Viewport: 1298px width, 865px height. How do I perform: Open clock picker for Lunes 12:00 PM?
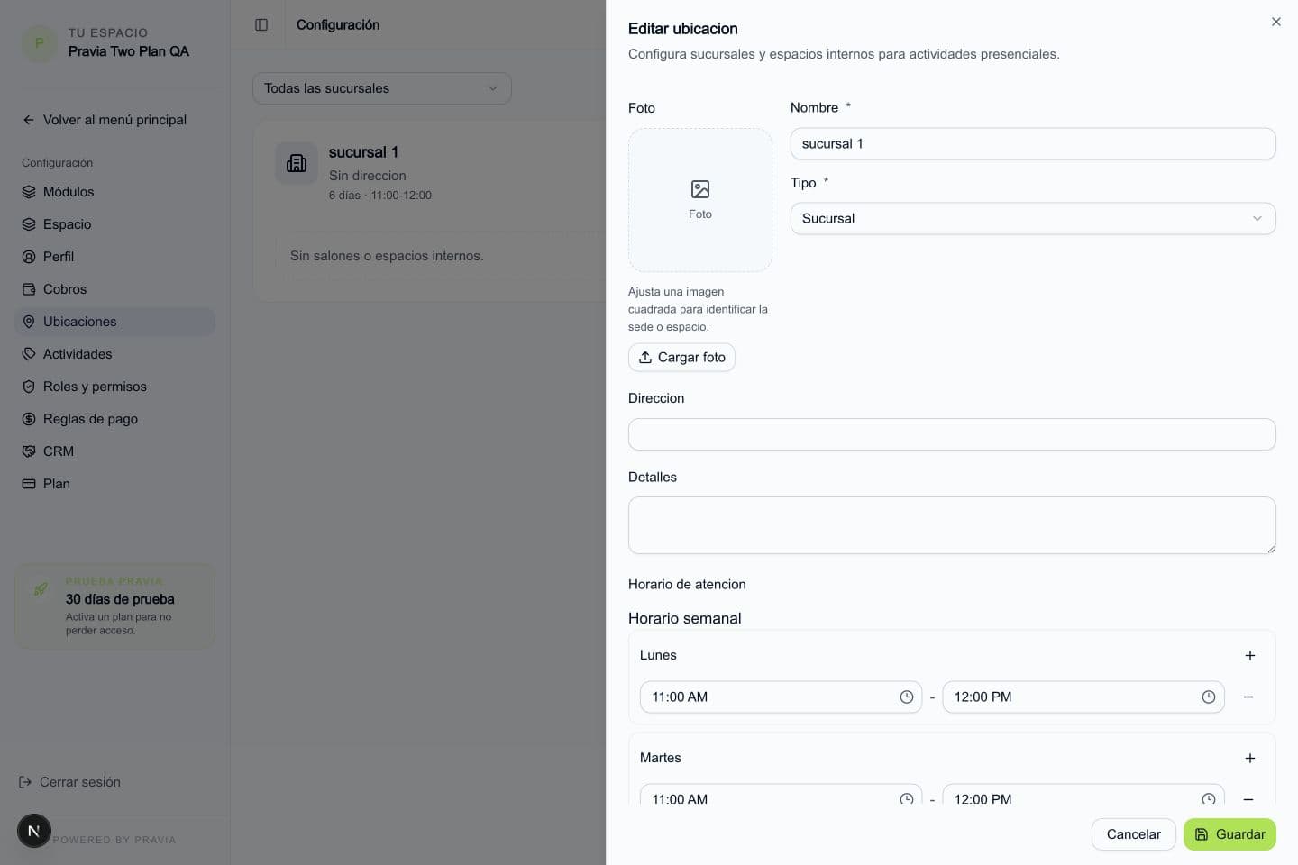(1209, 697)
